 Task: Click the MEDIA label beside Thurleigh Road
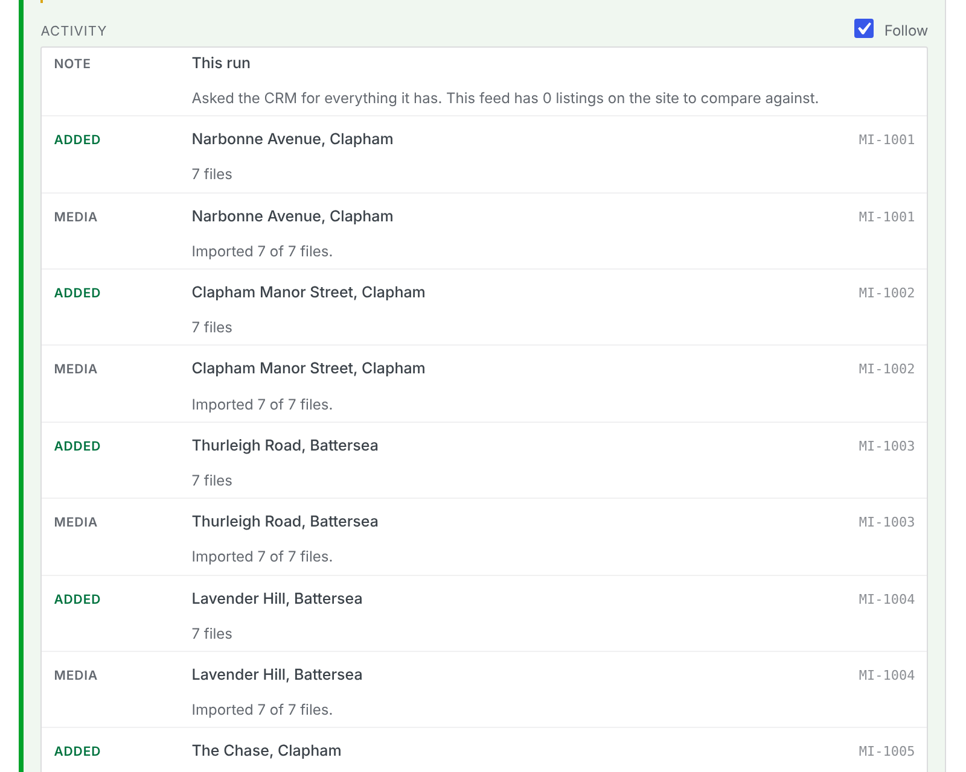coord(75,522)
